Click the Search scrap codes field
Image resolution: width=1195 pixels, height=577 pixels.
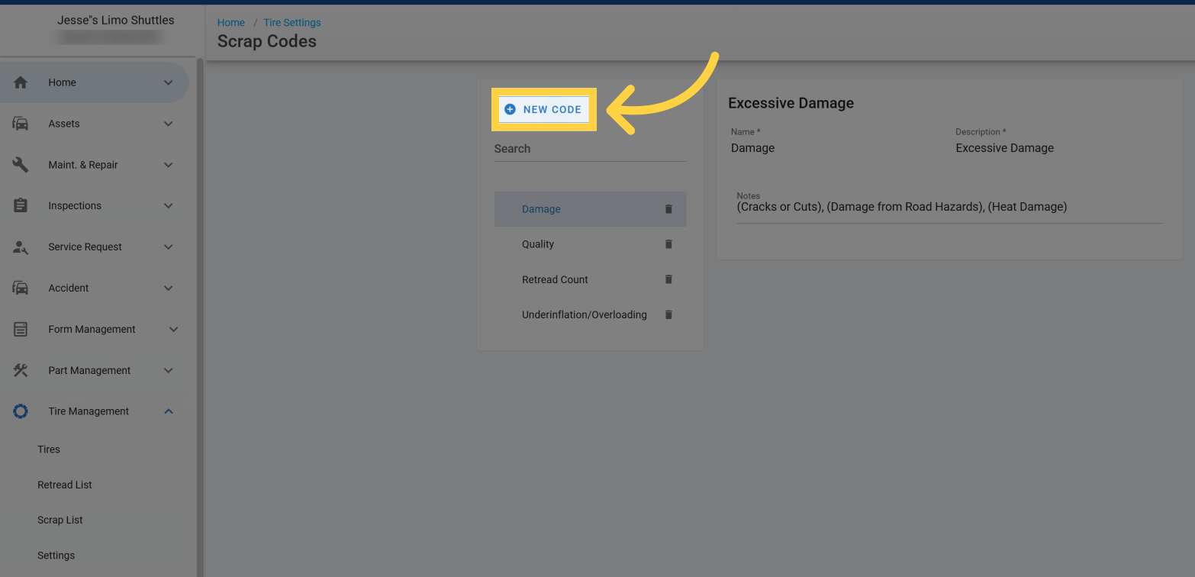(589, 150)
